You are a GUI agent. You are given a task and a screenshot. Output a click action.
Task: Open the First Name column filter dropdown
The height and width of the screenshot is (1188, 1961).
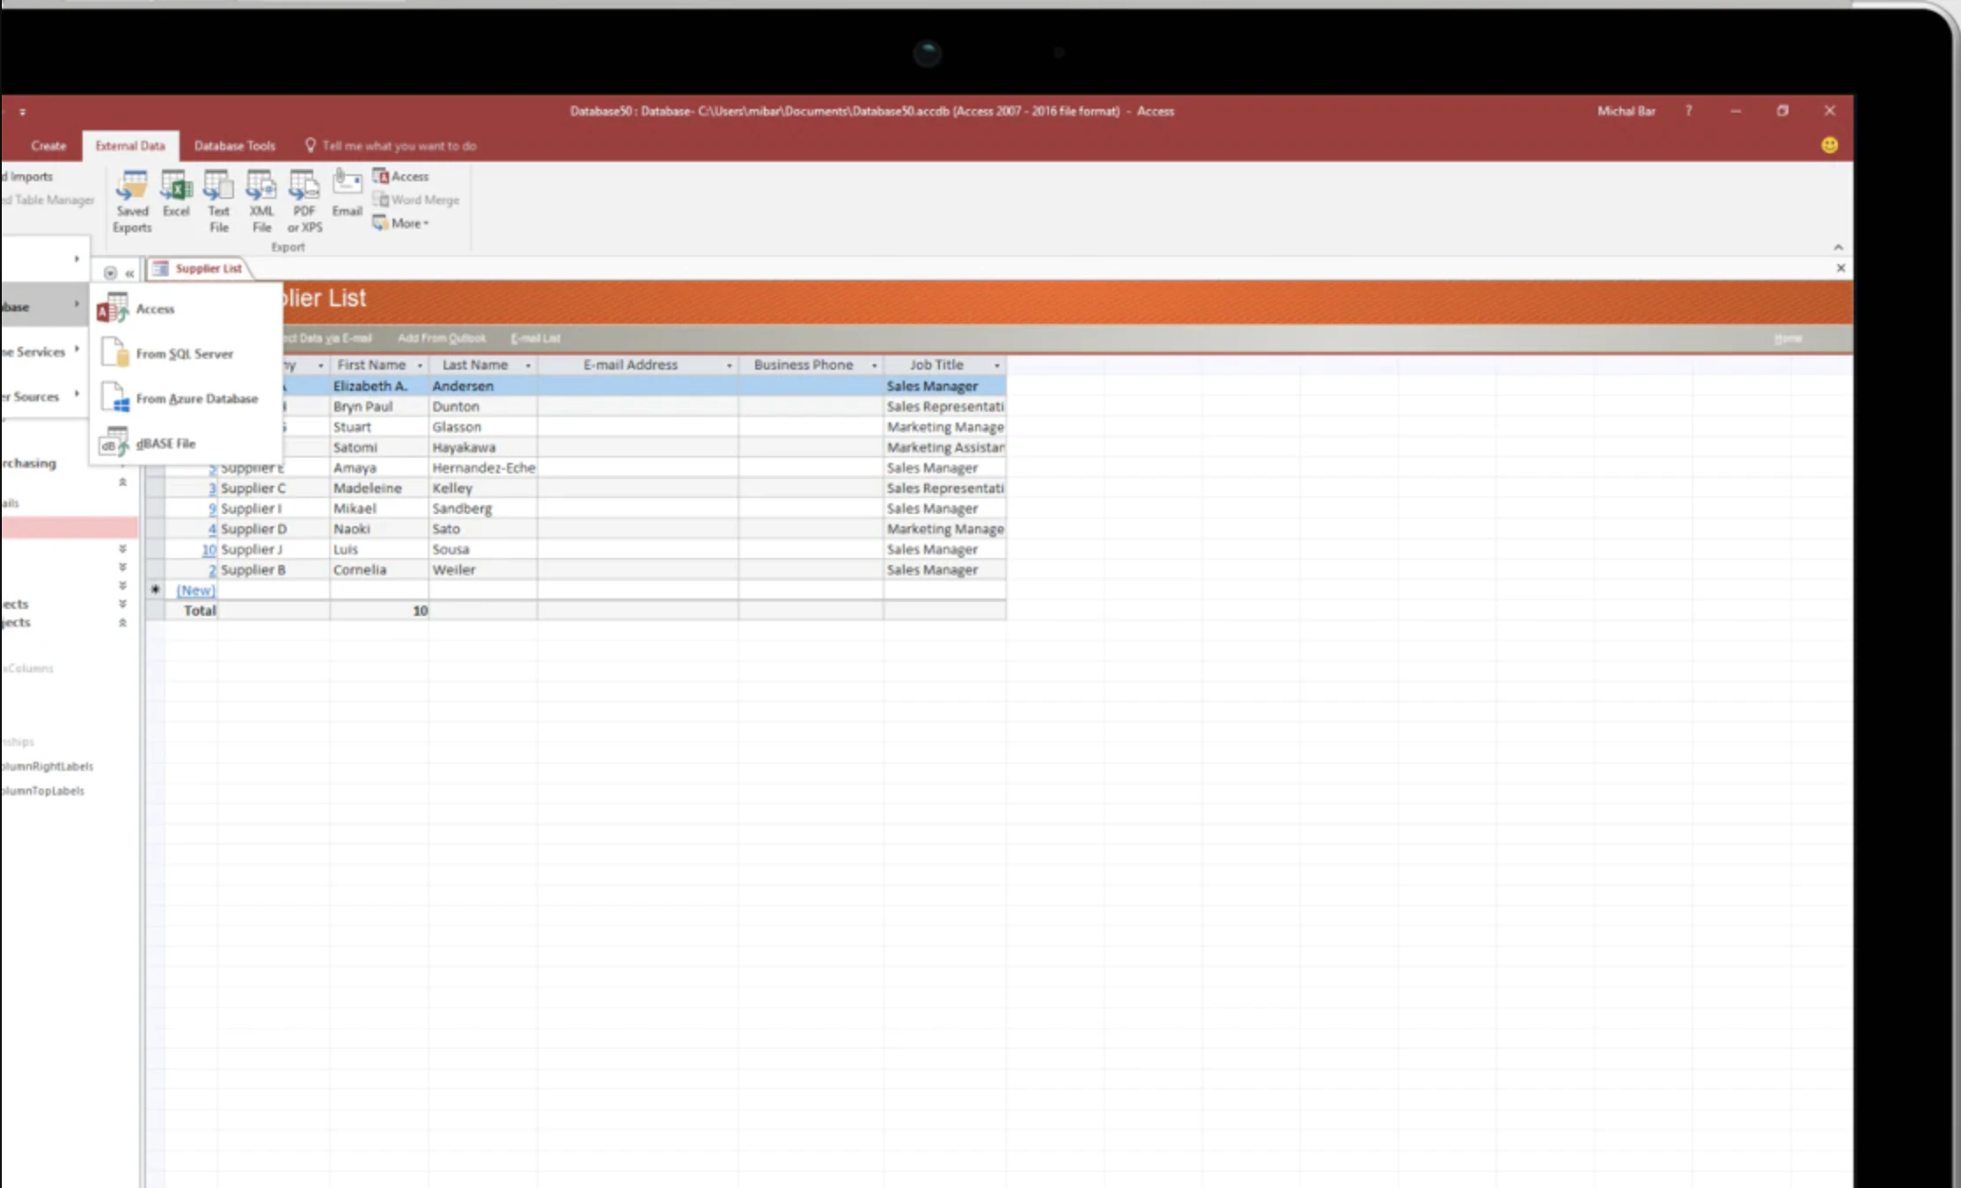[x=420, y=364]
